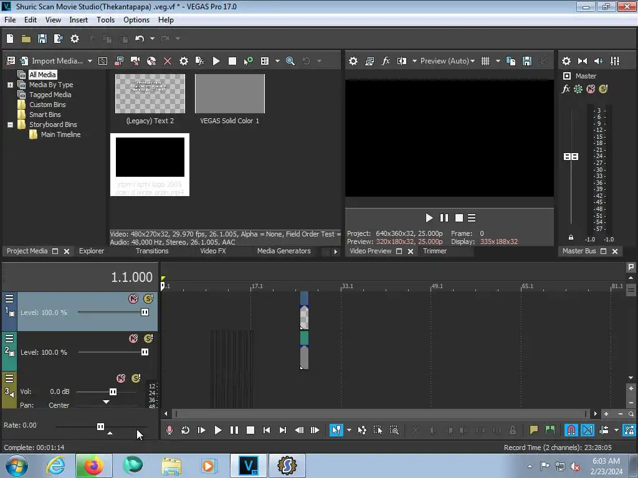Toggle Loop Playback in transport bar
Viewport: 638px width, 478px height.
(186, 430)
